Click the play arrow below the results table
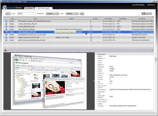 coord(152,50)
